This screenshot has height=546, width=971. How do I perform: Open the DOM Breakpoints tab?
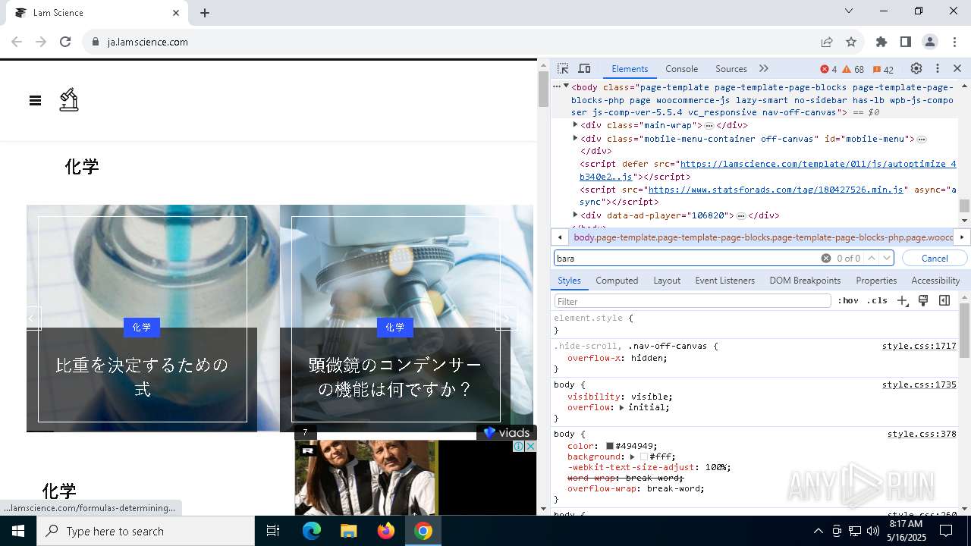(x=805, y=280)
